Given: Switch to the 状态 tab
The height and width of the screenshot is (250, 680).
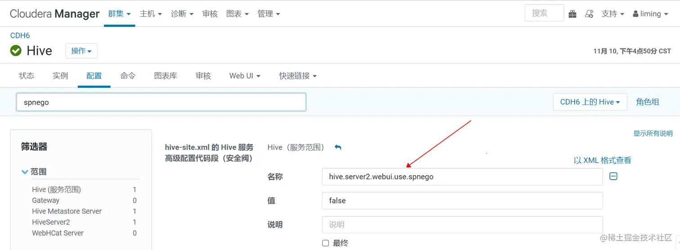Looking at the screenshot, I should (27, 76).
